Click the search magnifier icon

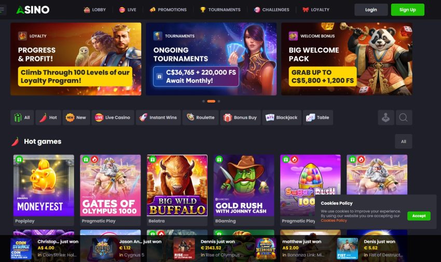pos(403,118)
